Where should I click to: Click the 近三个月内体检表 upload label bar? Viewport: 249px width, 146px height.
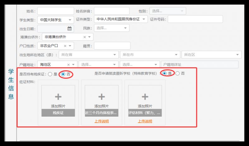click(x=101, y=113)
